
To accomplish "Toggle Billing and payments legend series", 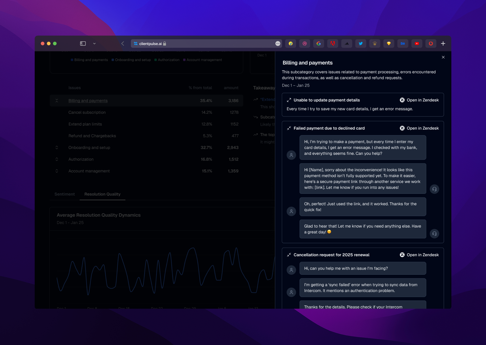I will (x=89, y=60).
